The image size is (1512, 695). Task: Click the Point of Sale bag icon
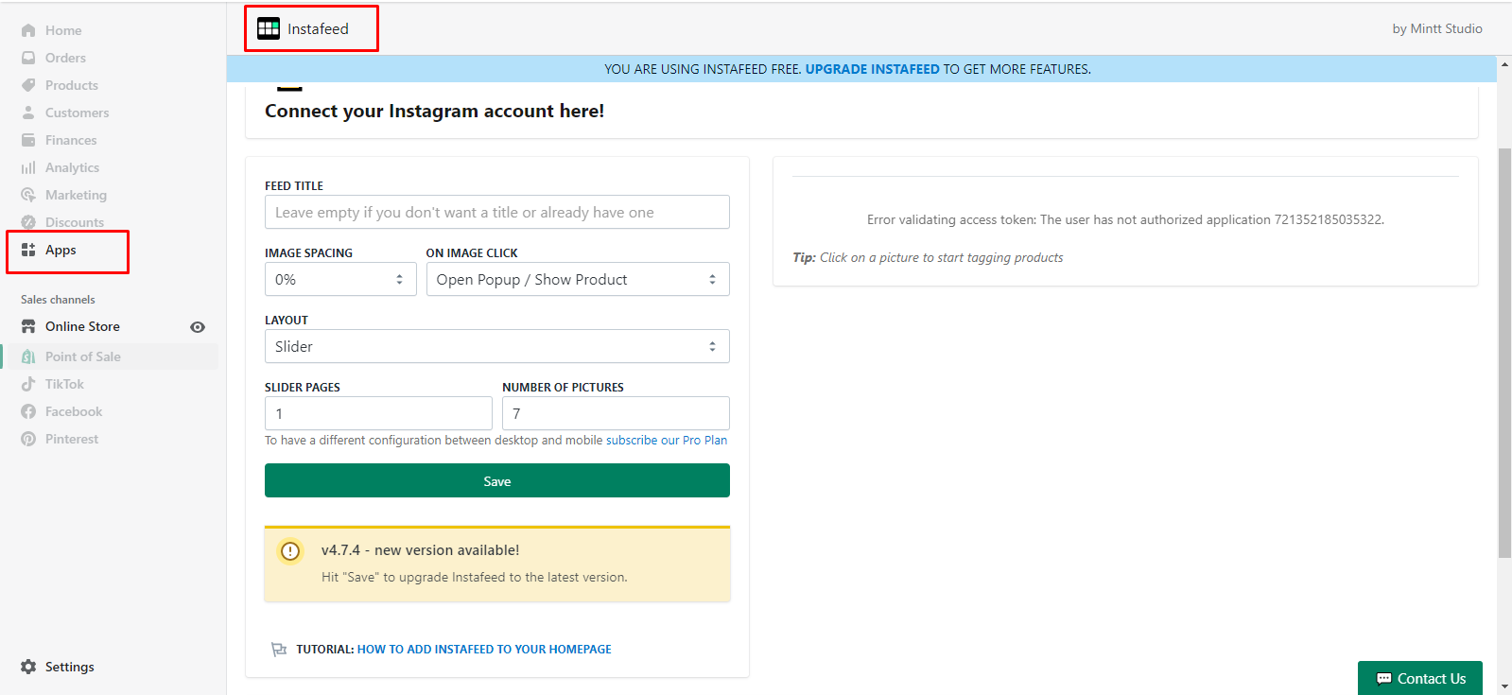(x=28, y=356)
